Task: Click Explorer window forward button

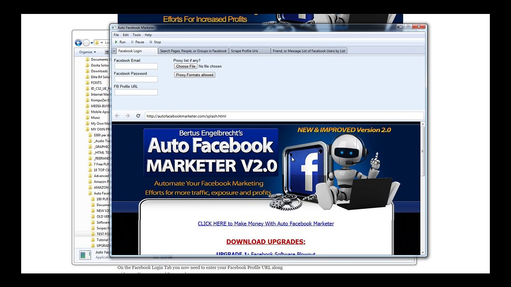Action: (x=86, y=43)
